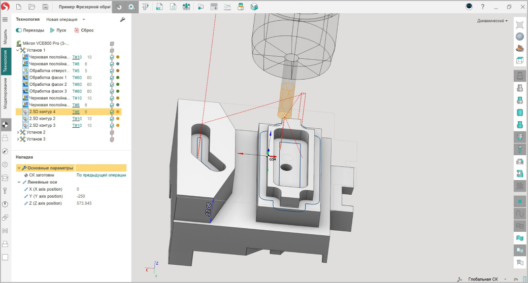This screenshot has height=283, width=528.
Task: Toggle checkbox for Обработка фасок 1 operation
Action: (x=112, y=78)
